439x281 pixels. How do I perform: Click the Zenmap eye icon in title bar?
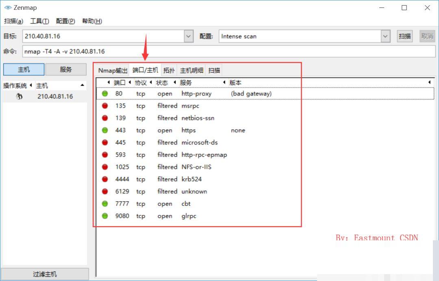(8, 8)
